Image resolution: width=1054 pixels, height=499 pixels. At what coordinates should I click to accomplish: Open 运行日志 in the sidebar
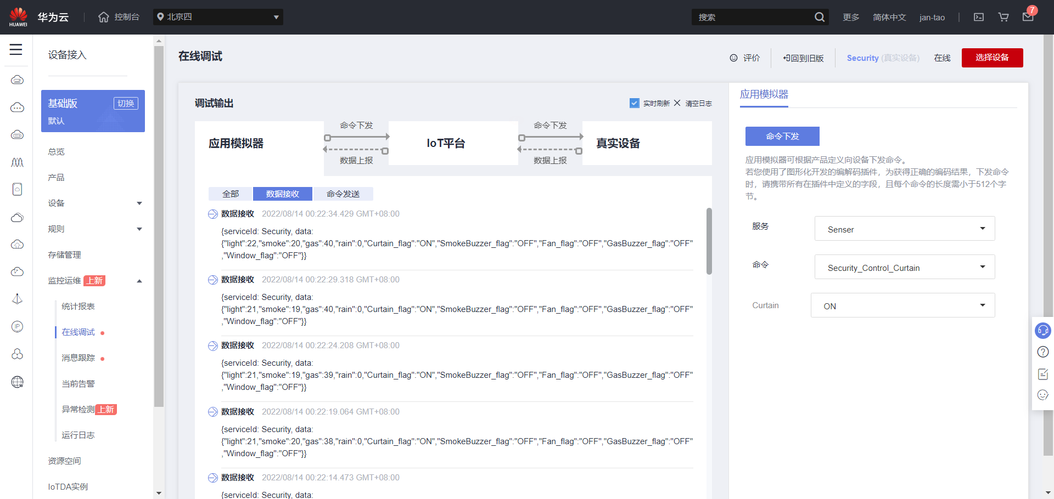(78, 435)
